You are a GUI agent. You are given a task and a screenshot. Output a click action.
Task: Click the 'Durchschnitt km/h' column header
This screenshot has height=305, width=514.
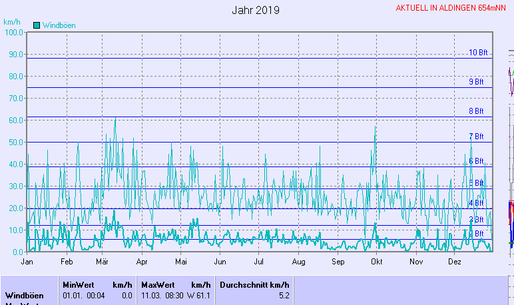coord(254,284)
